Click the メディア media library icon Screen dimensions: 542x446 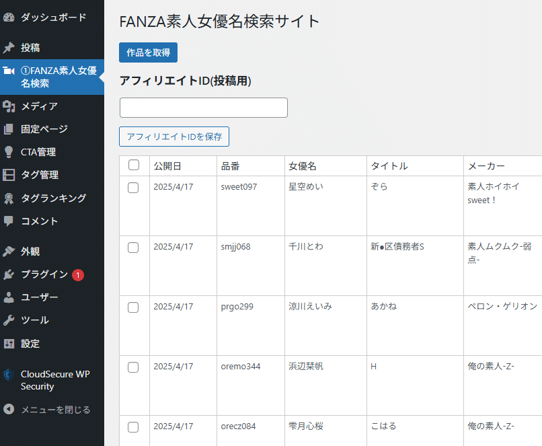click(9, 106)
